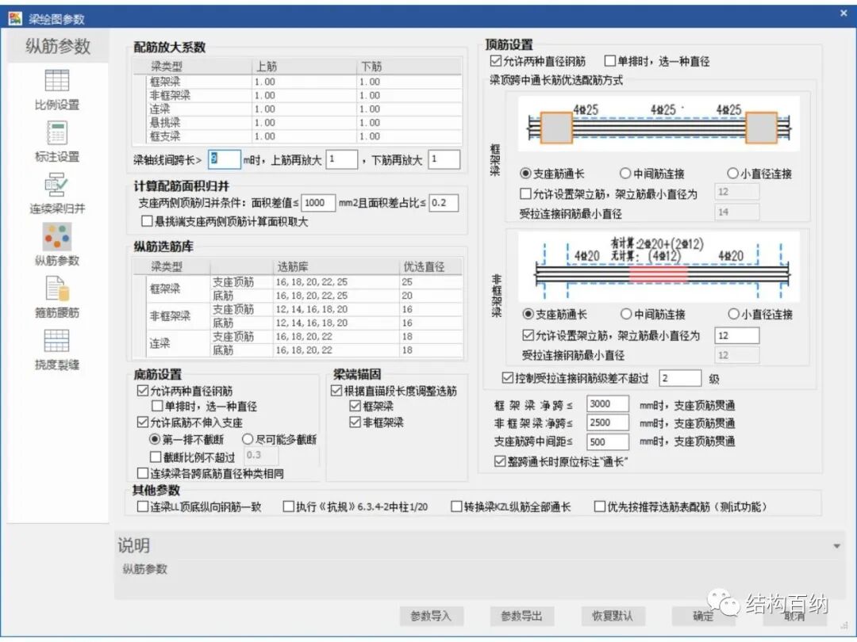The height and width of the screenshot is (642, 857).
Task: Select the 尽可能多截断 radio in 底筋设置
Action: (x=247, y=439)
